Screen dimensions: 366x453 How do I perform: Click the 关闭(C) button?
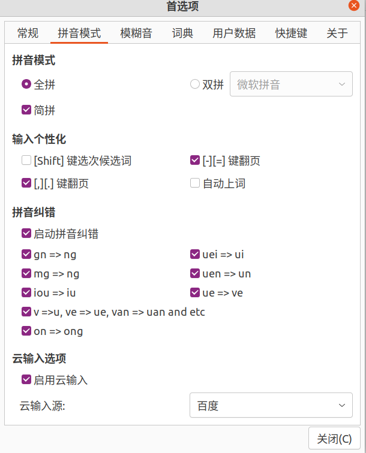334,439
